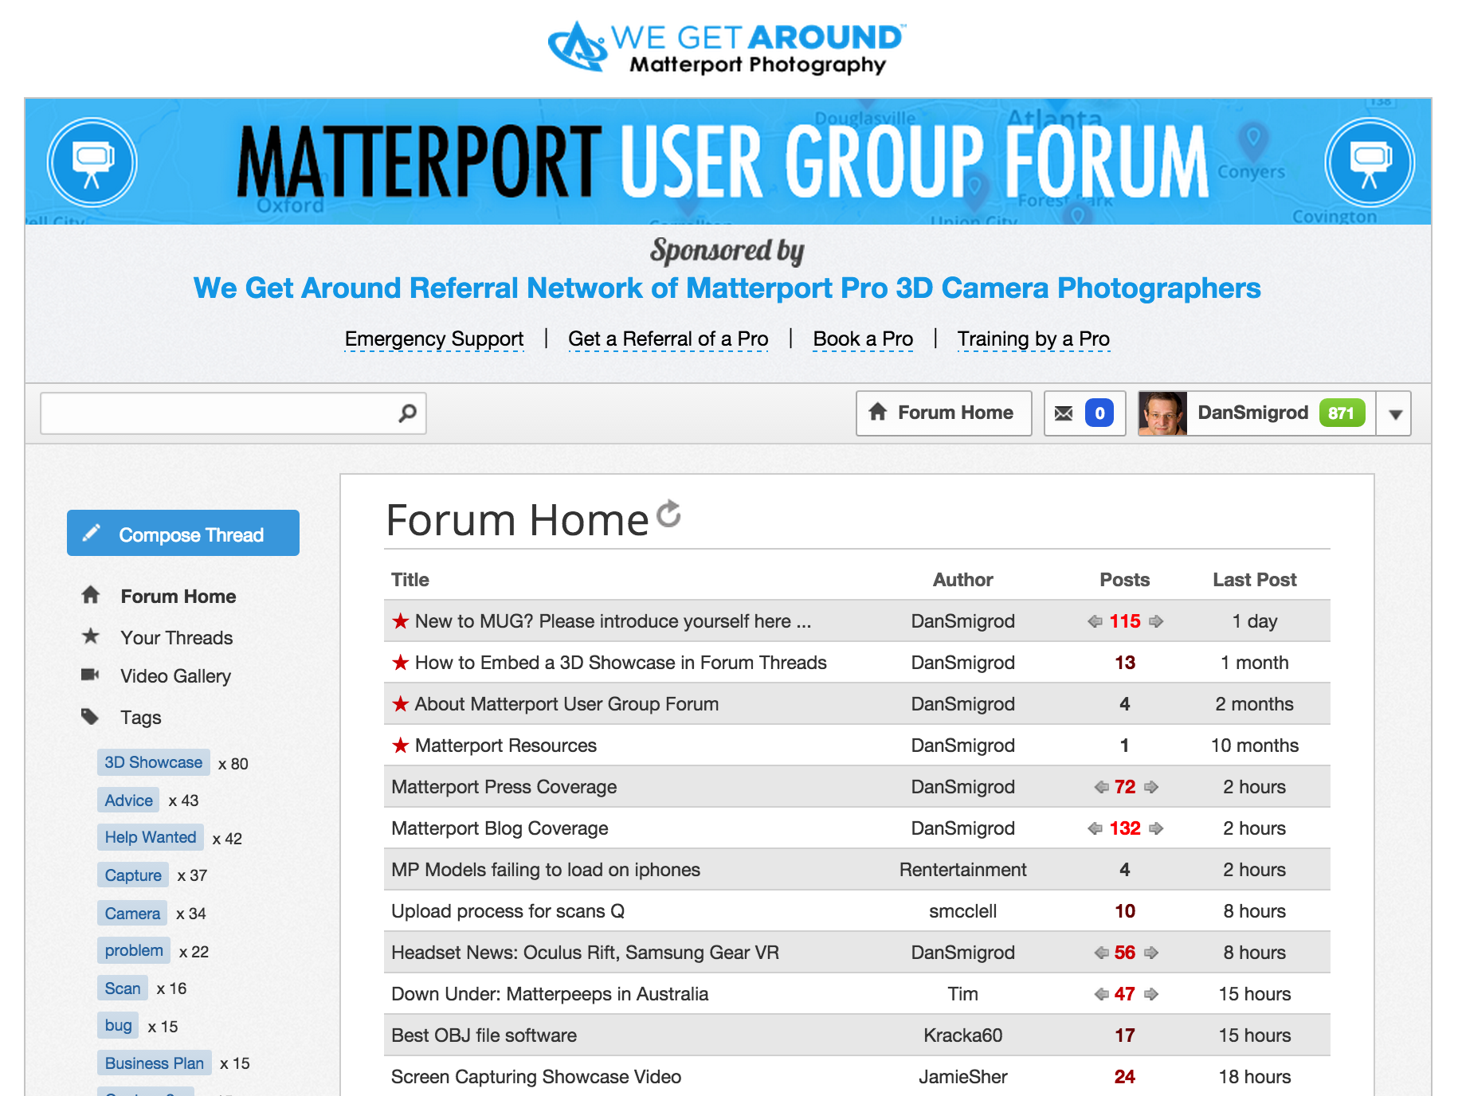1458x1096 pixels.
Task: Click the Compose Thread button
Action: tap(183, 534)
